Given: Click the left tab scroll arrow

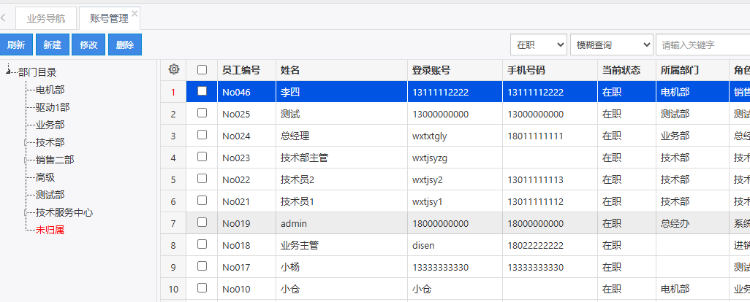Looking at the screenshot, I should (x=4, y=18).
